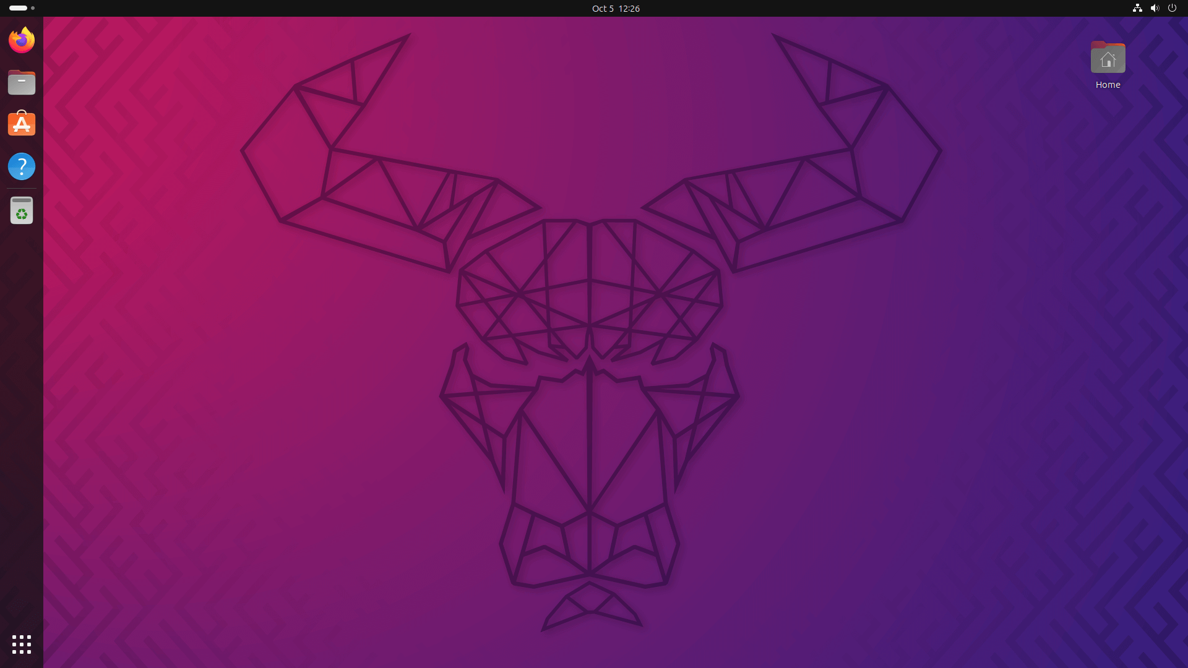1188x668 pixels.
Task: Open the Trash from the dock
Action: [x=22, y=210]
